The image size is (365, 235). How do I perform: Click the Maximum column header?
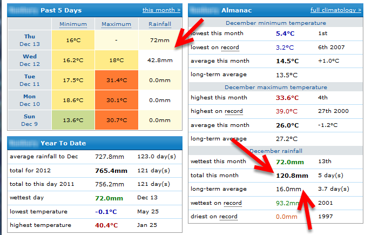(116, 24)
